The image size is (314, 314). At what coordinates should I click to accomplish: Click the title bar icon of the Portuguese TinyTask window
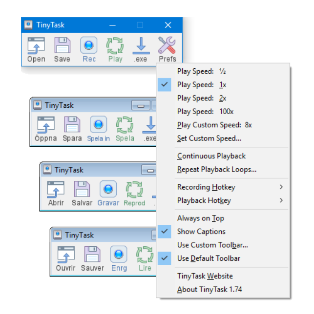(x=47, y=170)
